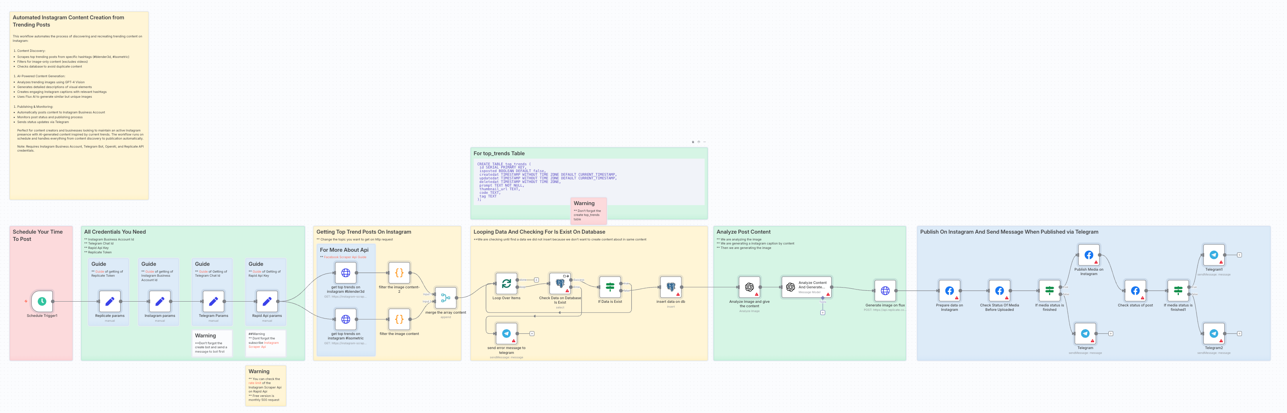Open the "Publish Media on Instagram" Facebook node
The height and width of the screenshot is (413, 1287).
click(1089, 254)
